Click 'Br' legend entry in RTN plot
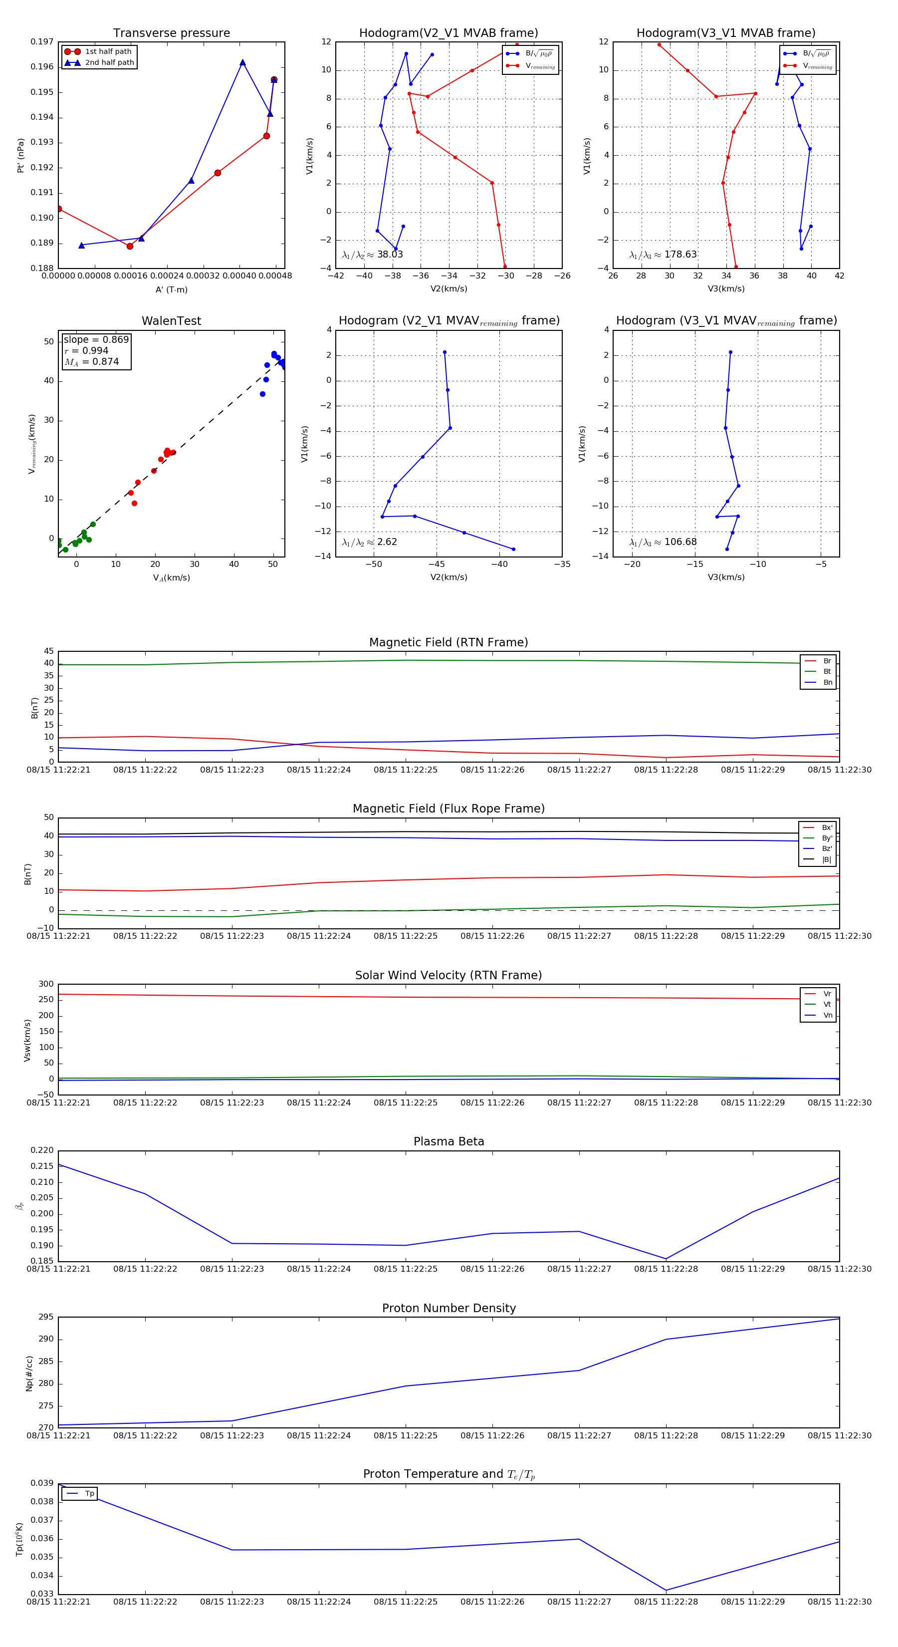Screen dimensions: 898x1647 point(818,661)
